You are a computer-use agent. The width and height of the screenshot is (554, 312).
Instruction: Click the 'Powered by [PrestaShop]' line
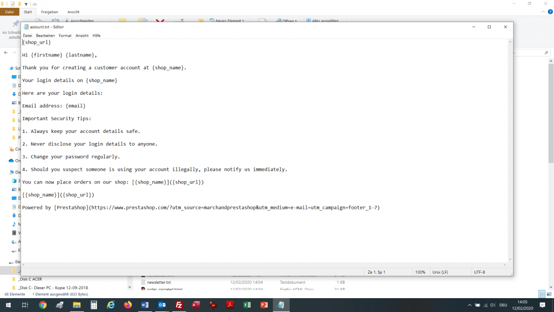pyautogui.click(x=201, y=208)
